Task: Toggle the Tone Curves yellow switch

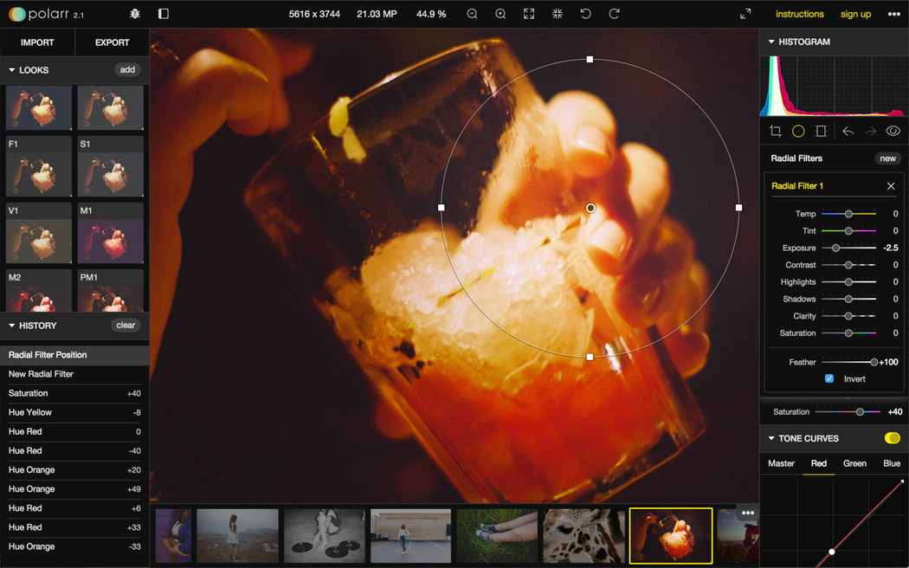Action: tap(892, 438)
